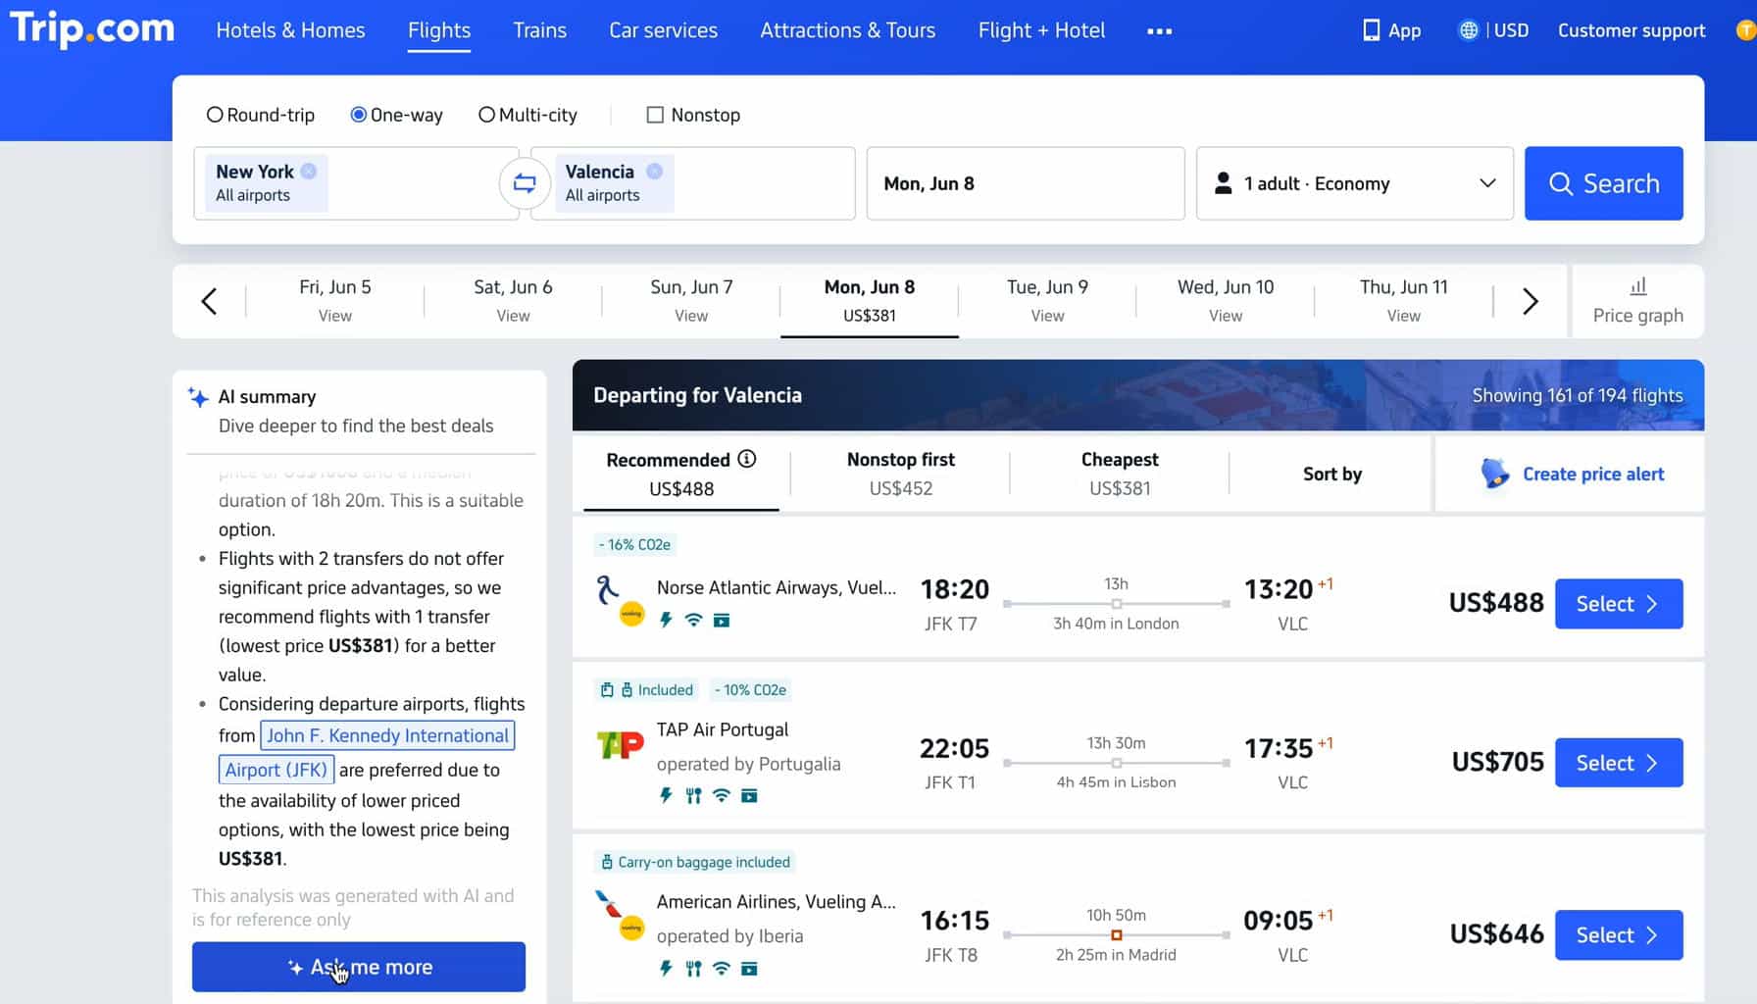Screen dimensions: 1757x1004
Task: Select the US$646 American Airlines flight
Action: click(x=1619, y=935)
